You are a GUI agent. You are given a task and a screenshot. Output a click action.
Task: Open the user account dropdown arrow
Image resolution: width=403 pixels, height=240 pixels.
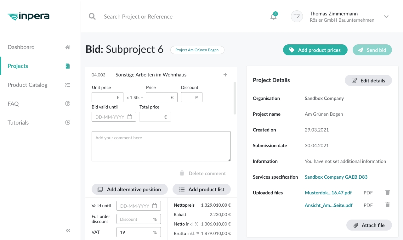pos(386,17)
